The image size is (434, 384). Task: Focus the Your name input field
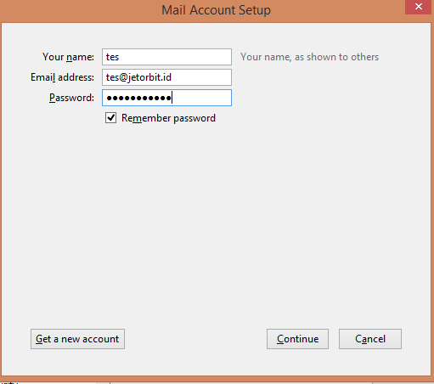coord(166,57)
